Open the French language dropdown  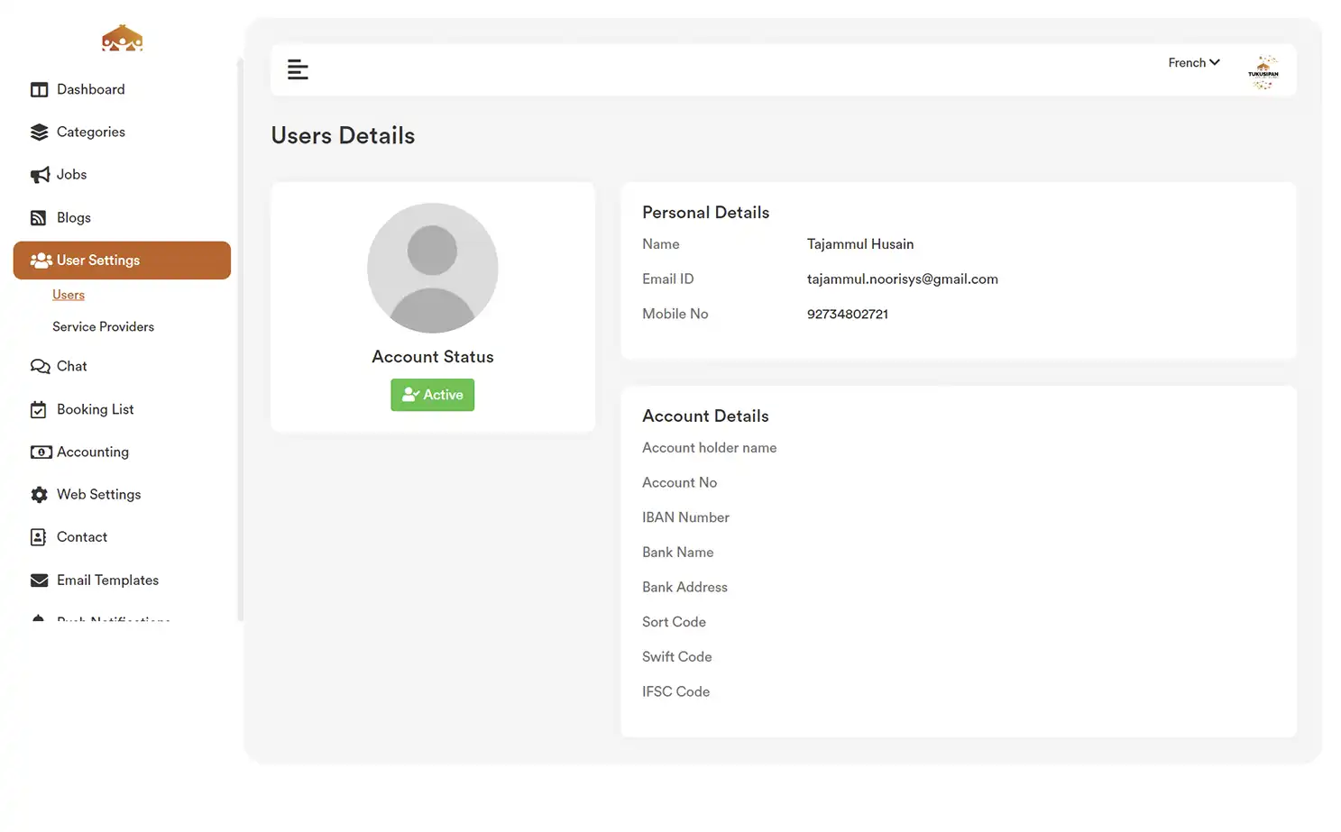coord(1192,62)
